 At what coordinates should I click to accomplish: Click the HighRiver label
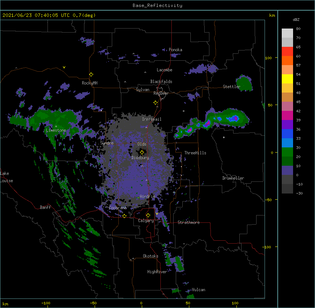click(x=157, y=272)
